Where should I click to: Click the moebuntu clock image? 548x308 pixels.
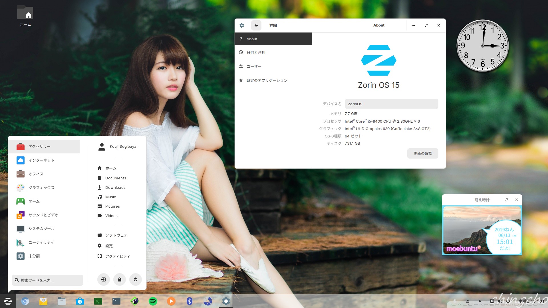(482, 230)
